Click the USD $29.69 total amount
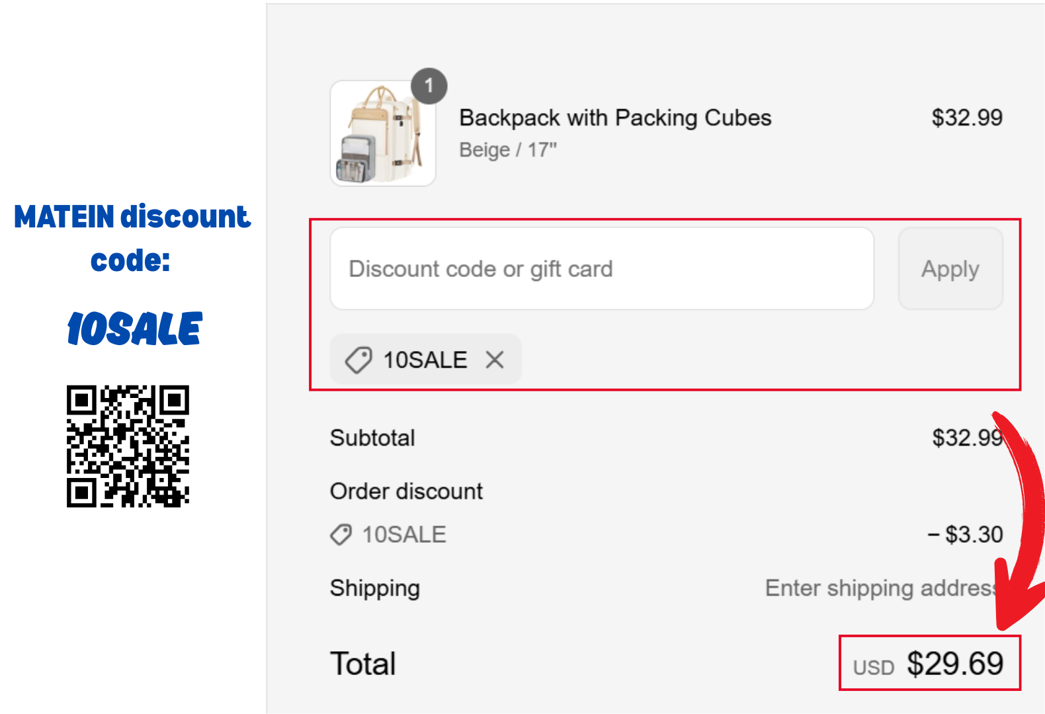1045x714 pixels. 929,664
